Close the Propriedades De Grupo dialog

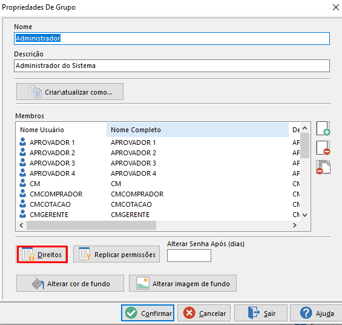336,7
